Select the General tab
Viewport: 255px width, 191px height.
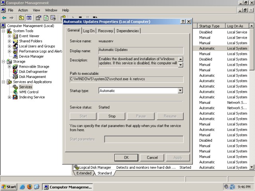73,30
